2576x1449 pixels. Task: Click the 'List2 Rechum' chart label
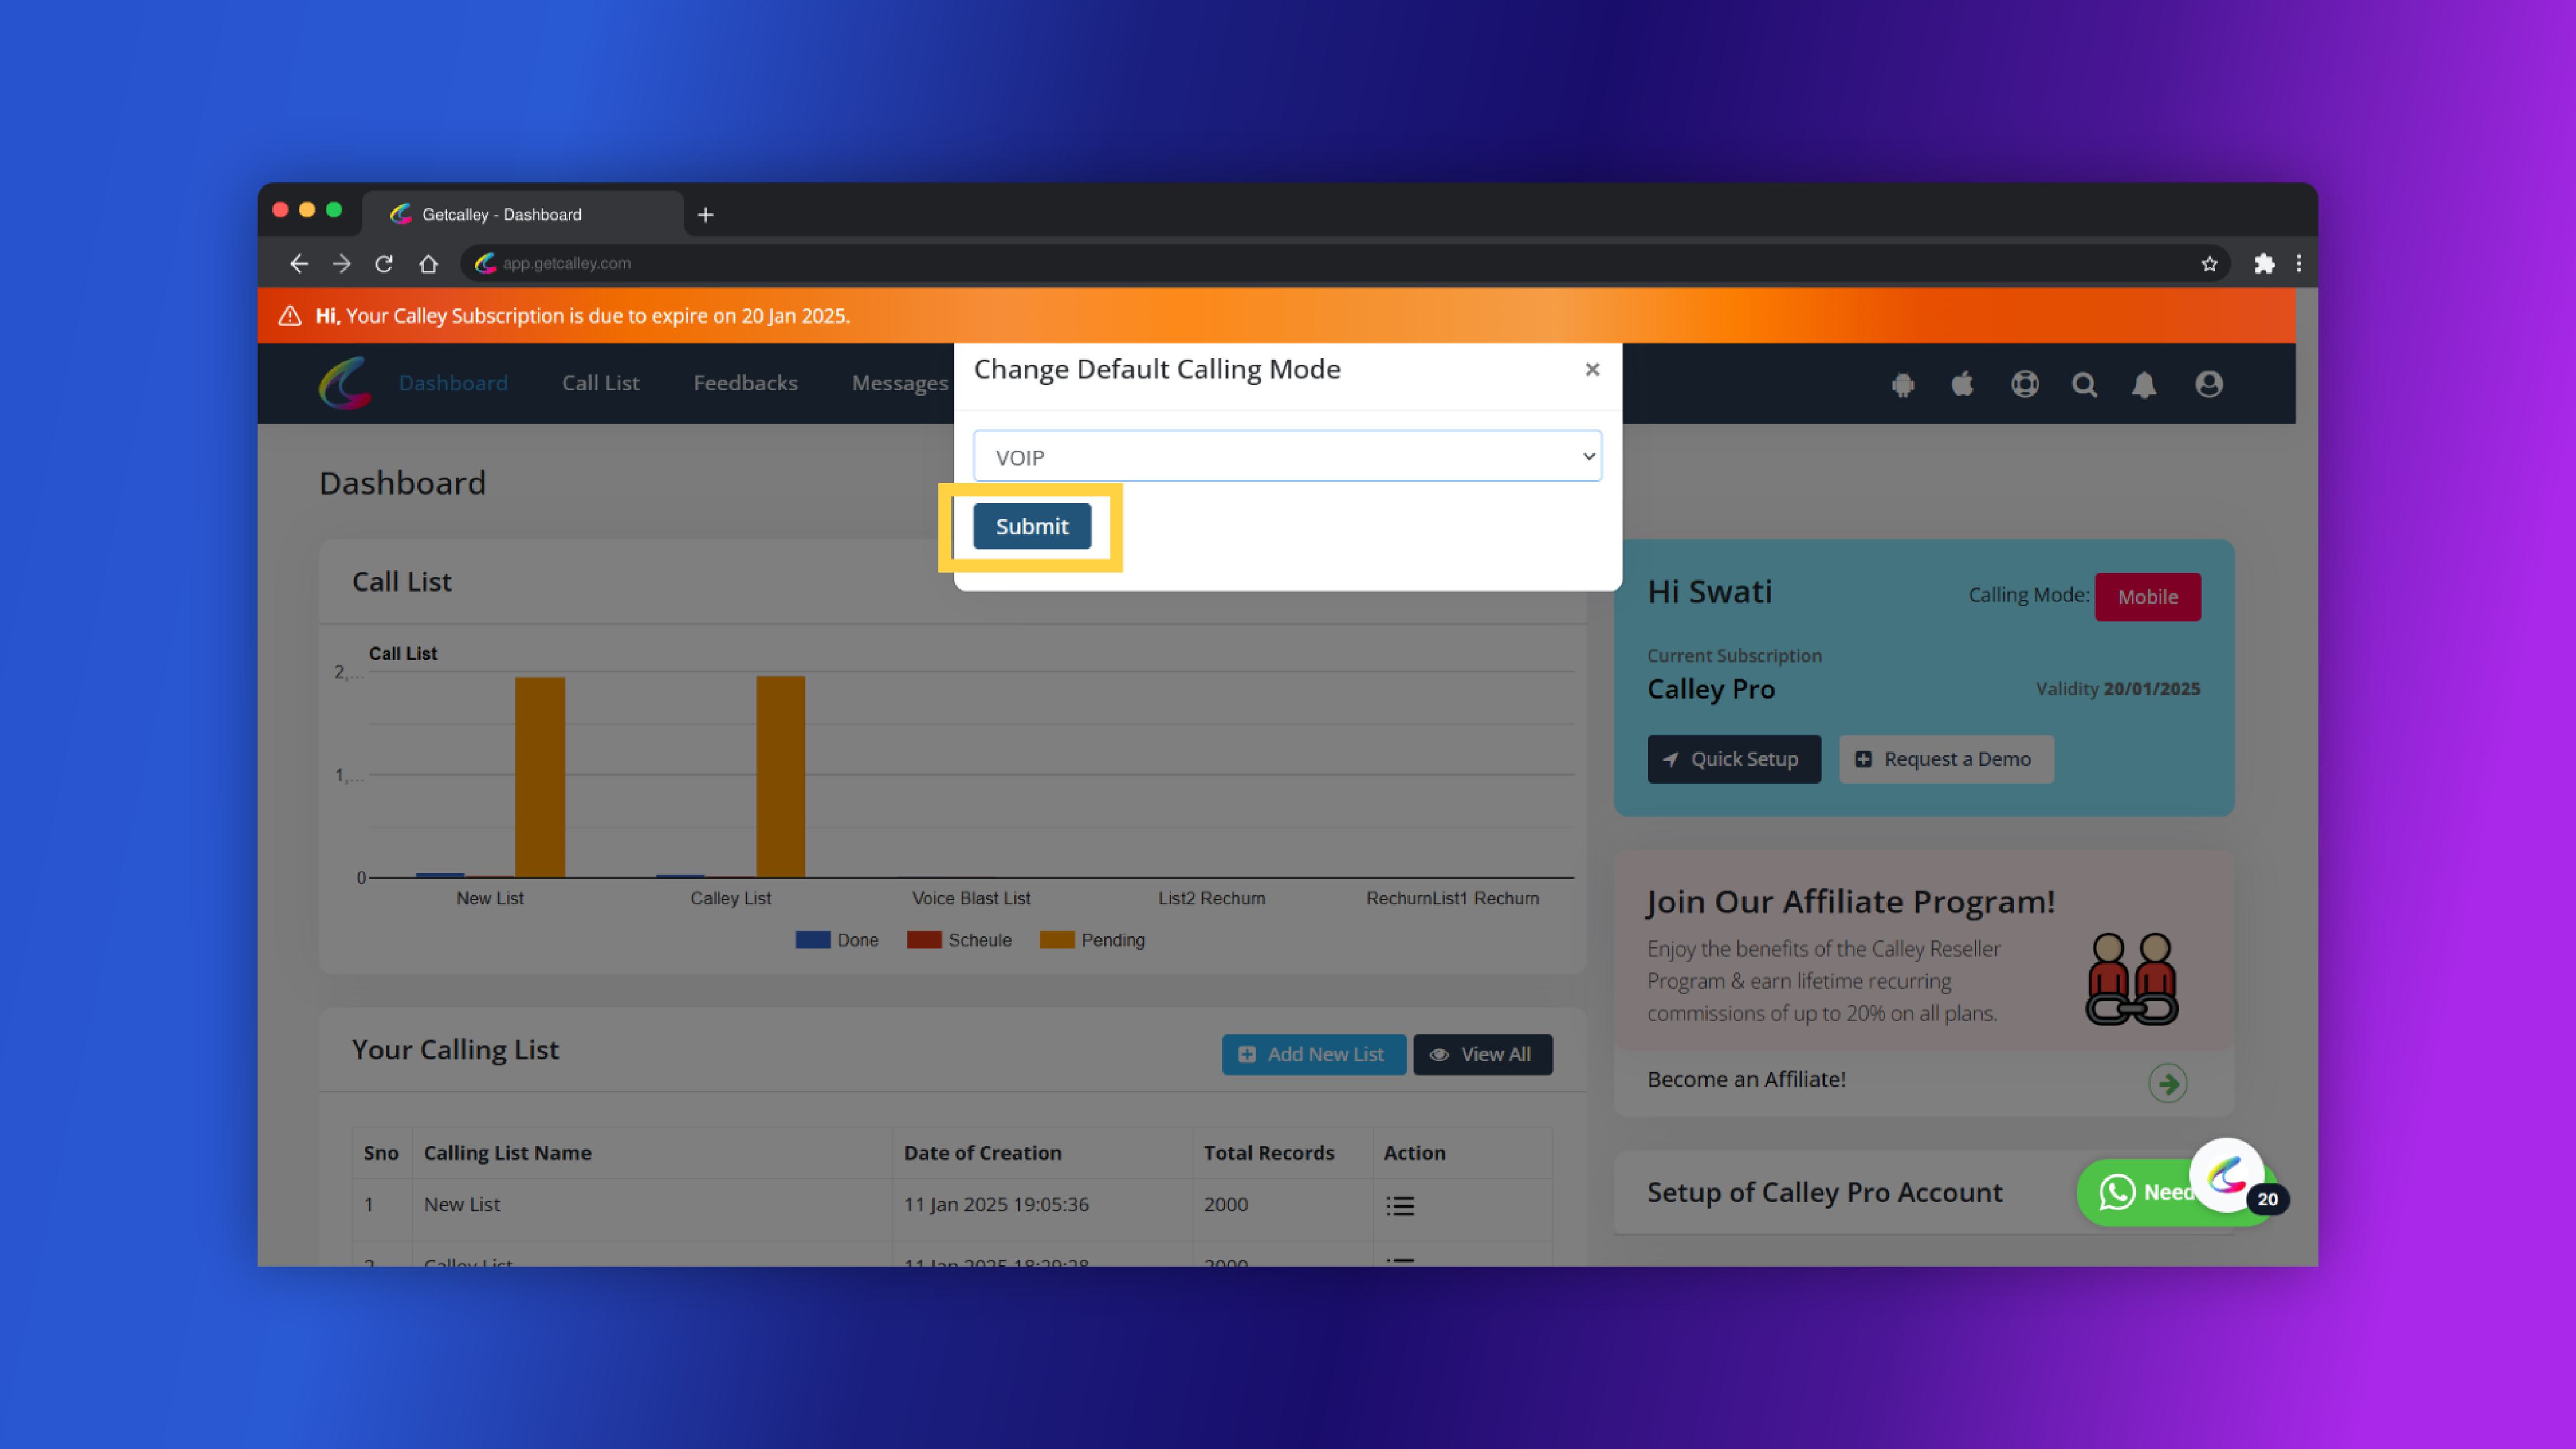[1211, 898]
